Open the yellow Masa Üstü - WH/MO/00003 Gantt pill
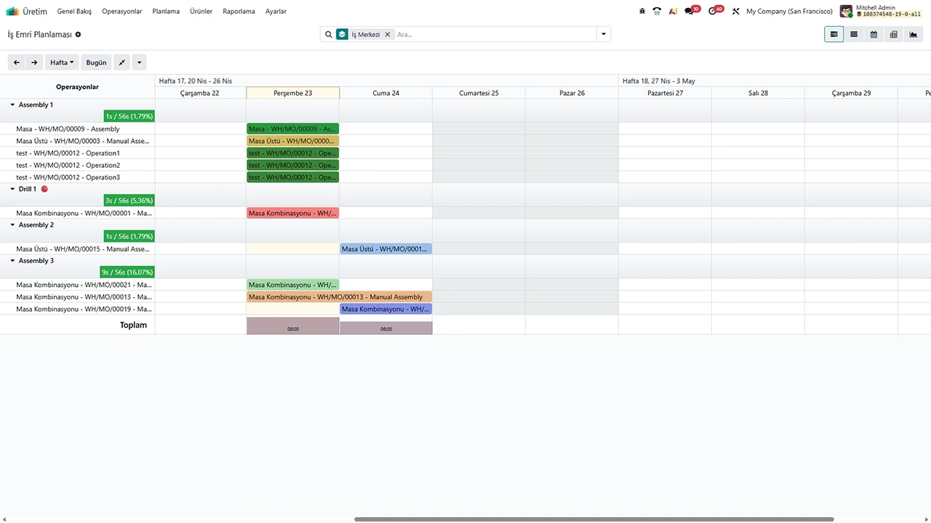The image size is (931, 523). coord(292,141)
